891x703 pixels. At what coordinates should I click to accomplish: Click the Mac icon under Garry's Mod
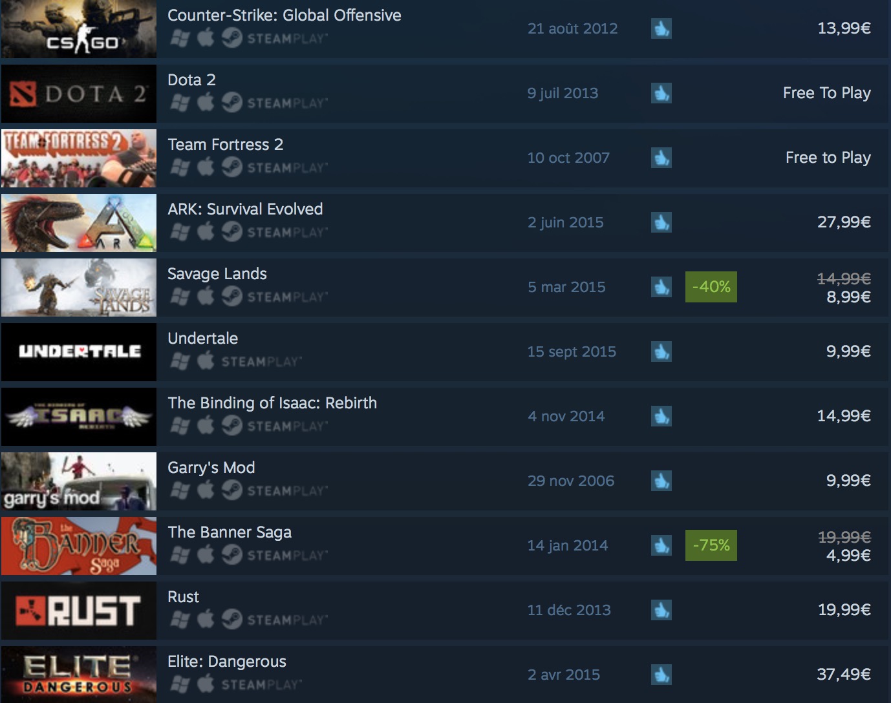(x=206, y=490)
